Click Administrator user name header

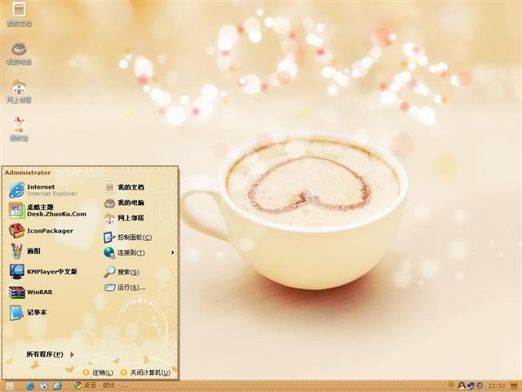tap(28, 172)
